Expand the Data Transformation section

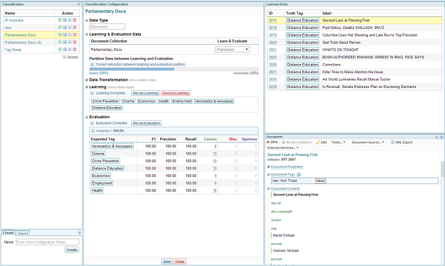coord(87,80)
